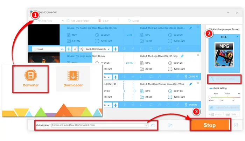Toggle Hardware acceleration
This screenshot has width=245, height=141.
coord(224,107)
